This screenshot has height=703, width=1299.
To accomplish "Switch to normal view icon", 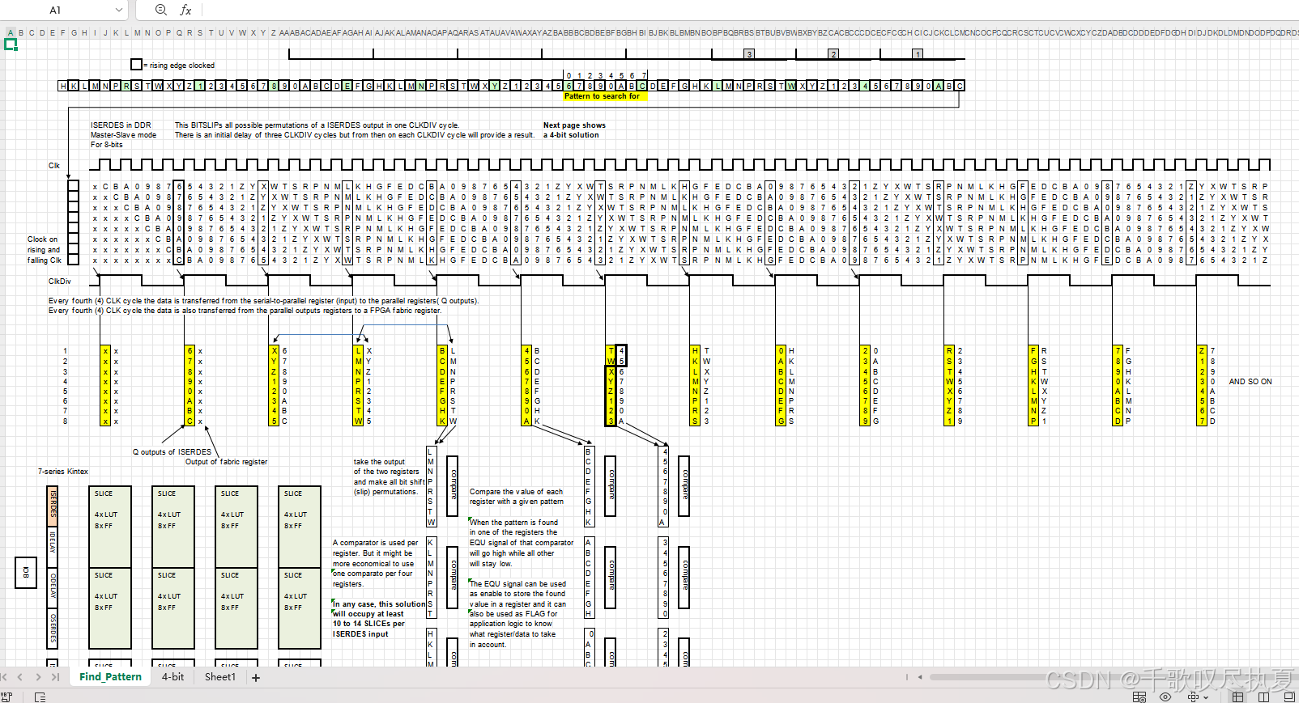I will click(1237, 697).
